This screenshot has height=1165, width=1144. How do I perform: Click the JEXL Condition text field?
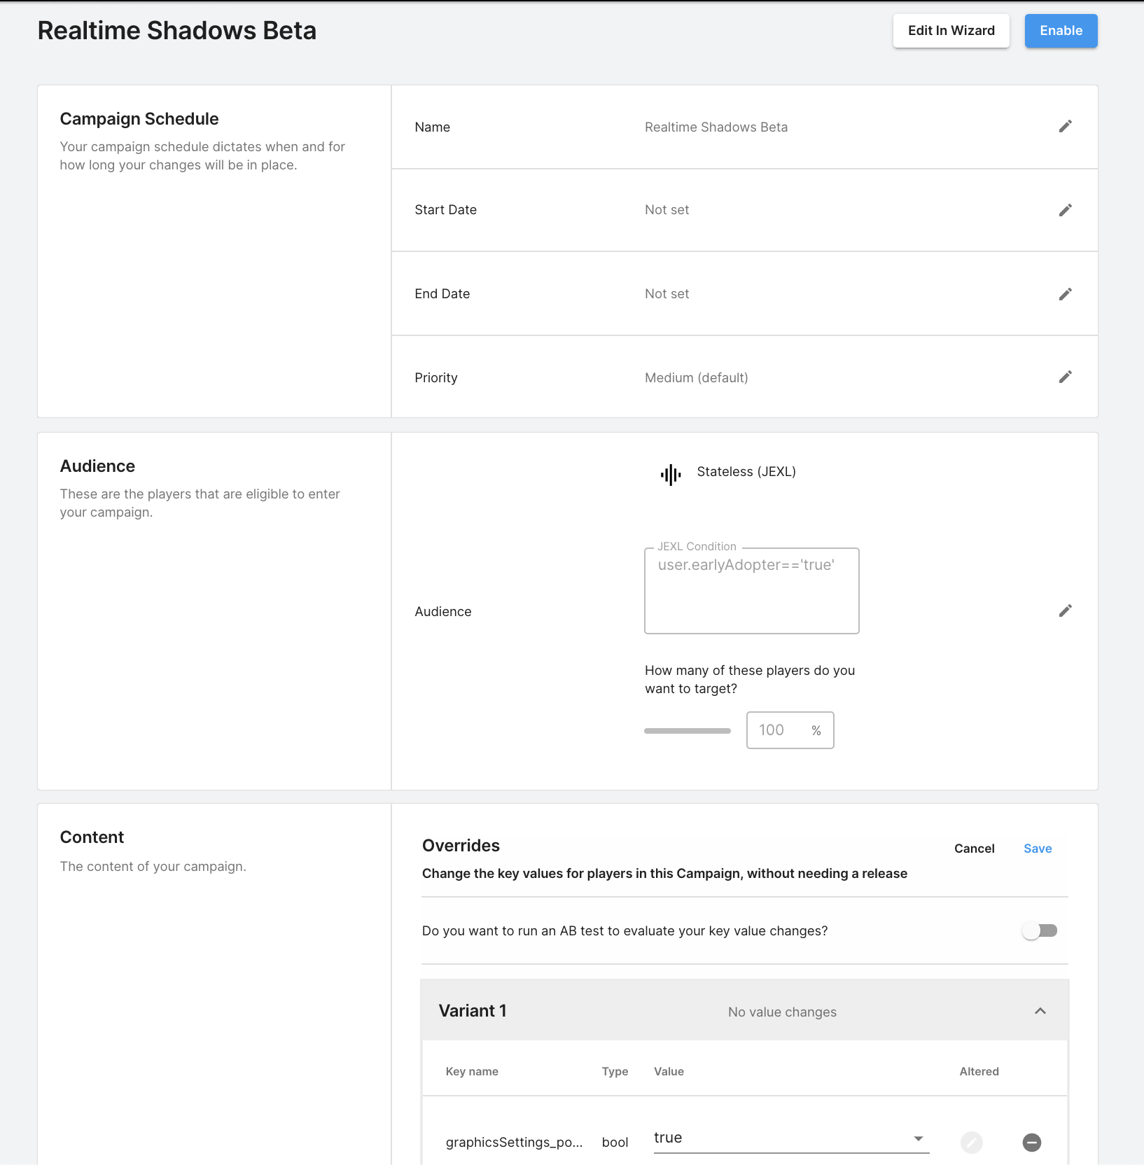[x=751, y=590]
